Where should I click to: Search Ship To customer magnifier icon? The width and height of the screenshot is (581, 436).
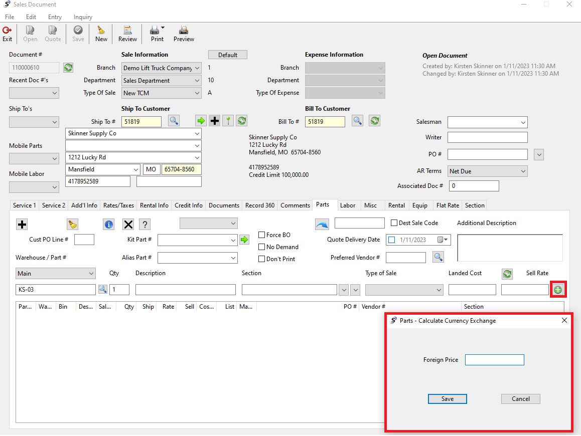pyautogui.click(x=174, y=121)
